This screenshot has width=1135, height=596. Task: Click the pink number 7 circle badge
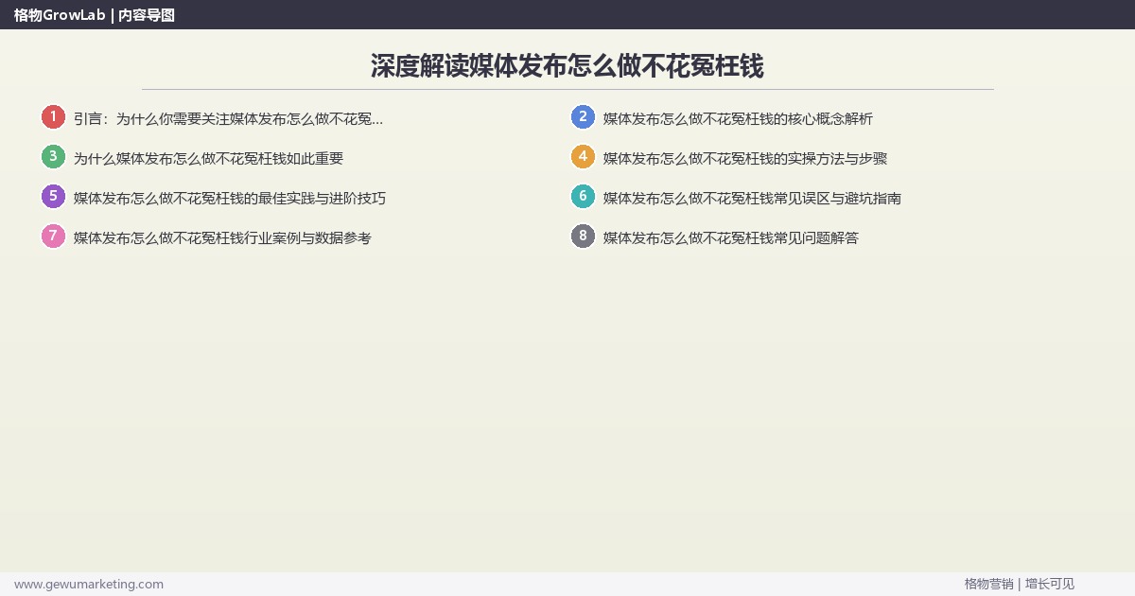tap(53, 237)
